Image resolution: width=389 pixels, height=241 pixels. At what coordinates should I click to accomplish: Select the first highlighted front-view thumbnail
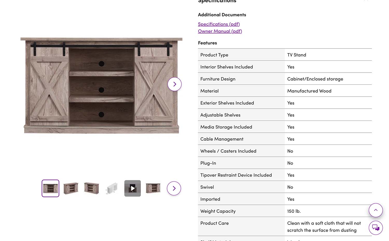(51, 188)
